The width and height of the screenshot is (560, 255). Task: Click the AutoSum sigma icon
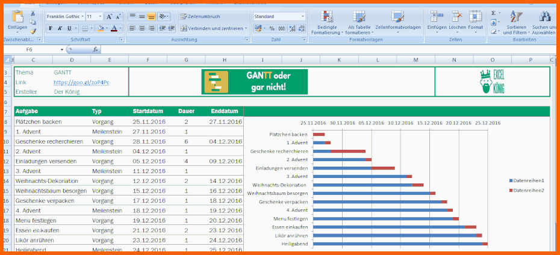pyautogui.click(x=493, y=13)
